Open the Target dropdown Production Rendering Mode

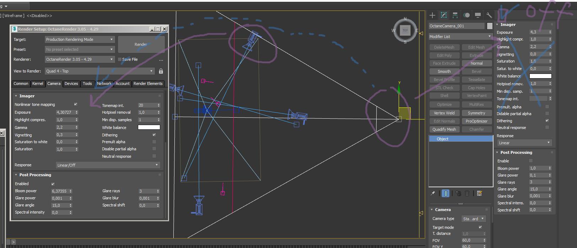click(x=80, y=39)
